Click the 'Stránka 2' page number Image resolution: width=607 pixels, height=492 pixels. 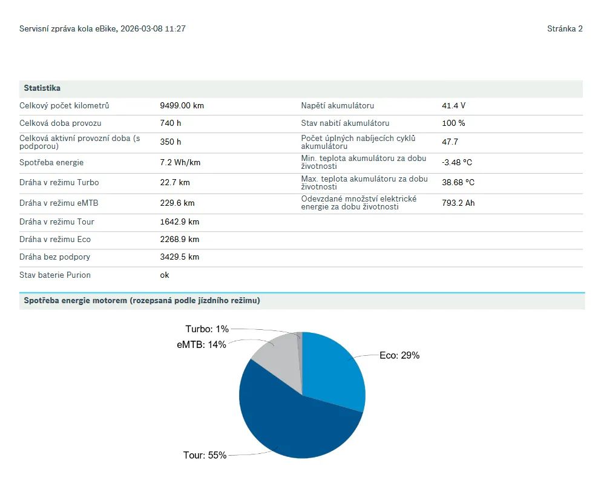point(565,29)
